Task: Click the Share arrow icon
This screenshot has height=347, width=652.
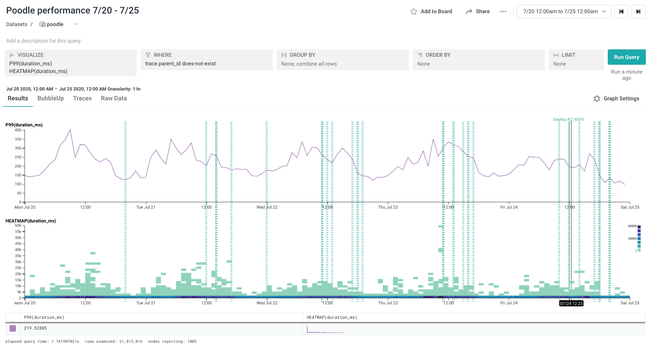Action: (x=469, y=12)
